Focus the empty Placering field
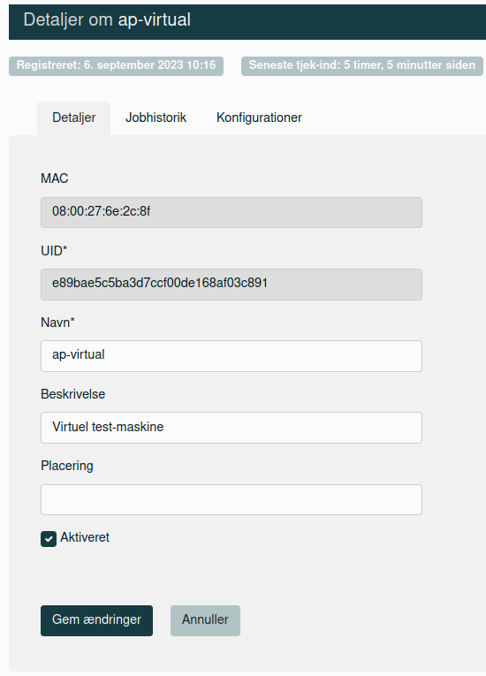This screenshot has height=676, width=486. tap(232, 499)
